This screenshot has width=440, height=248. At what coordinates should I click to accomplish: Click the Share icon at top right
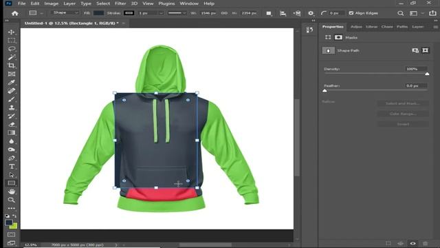432,13
